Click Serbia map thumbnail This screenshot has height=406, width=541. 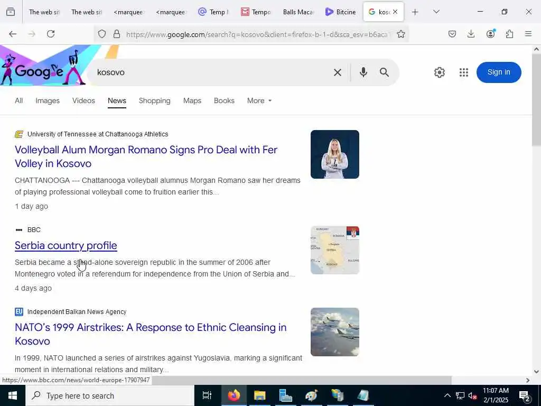coord(334,250)
